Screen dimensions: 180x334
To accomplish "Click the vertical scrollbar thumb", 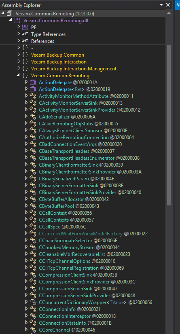I will [x=169, y=125].
